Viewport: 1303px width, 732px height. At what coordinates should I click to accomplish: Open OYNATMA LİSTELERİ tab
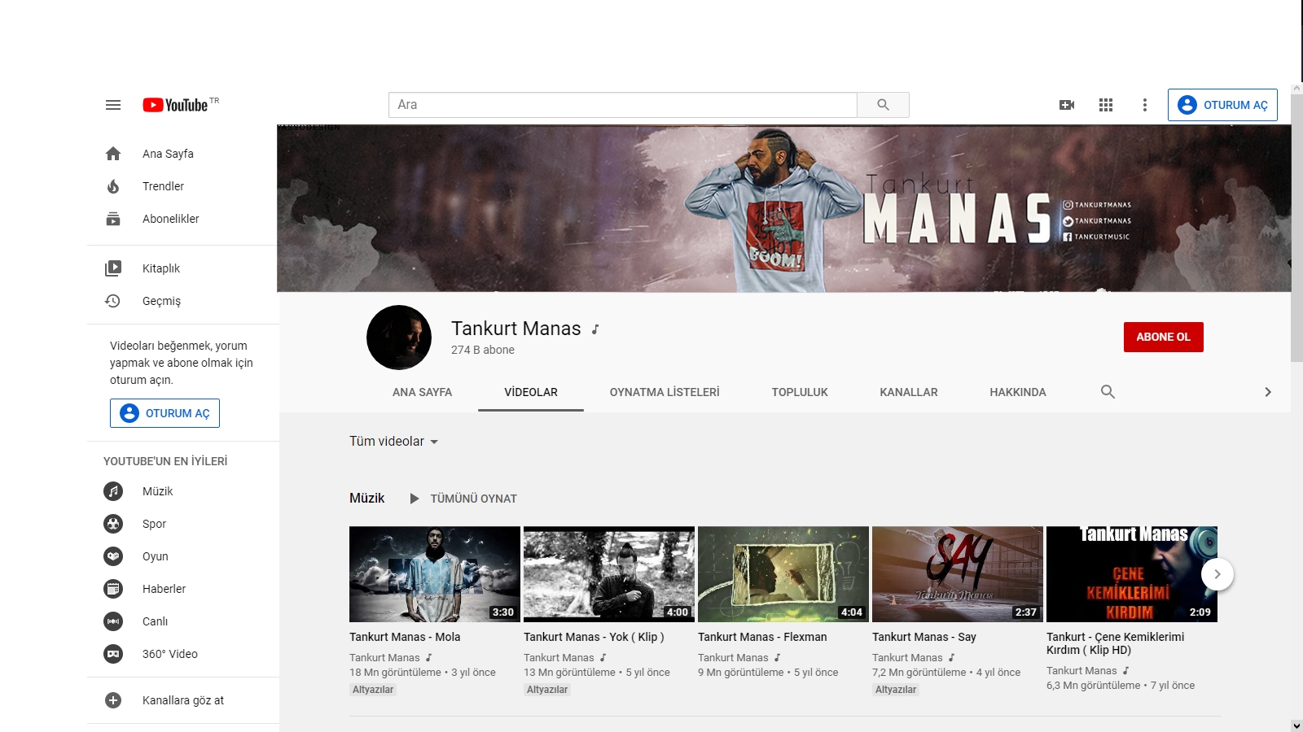pos(665,392)
